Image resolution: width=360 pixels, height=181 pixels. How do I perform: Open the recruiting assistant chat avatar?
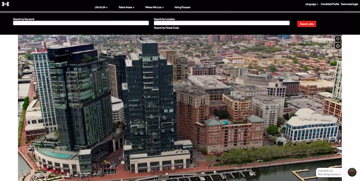[x=352, y=172]
